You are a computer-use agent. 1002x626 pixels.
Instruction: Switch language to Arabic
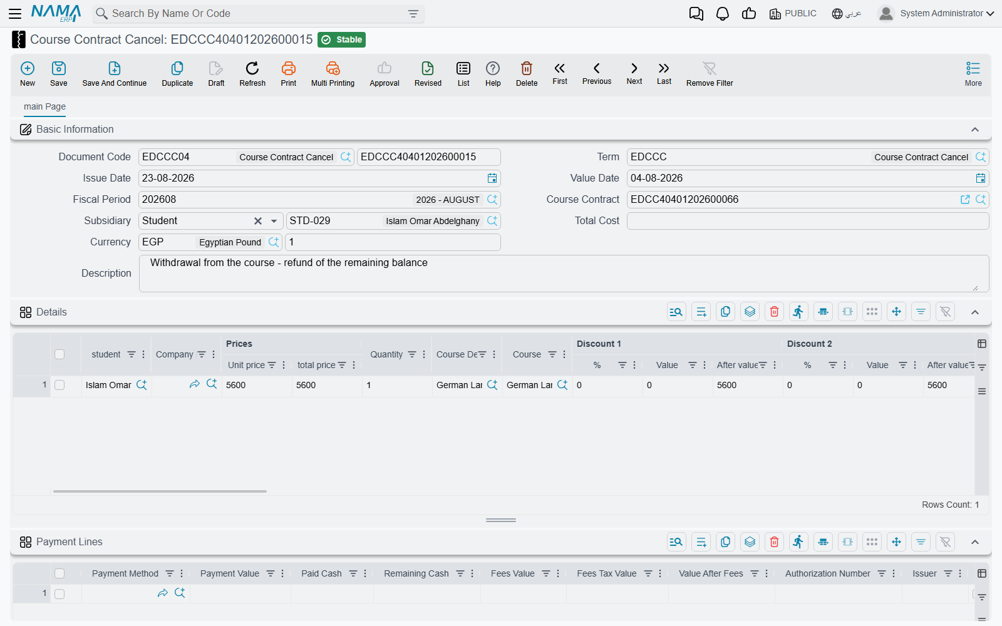click(x=847, y=13)
